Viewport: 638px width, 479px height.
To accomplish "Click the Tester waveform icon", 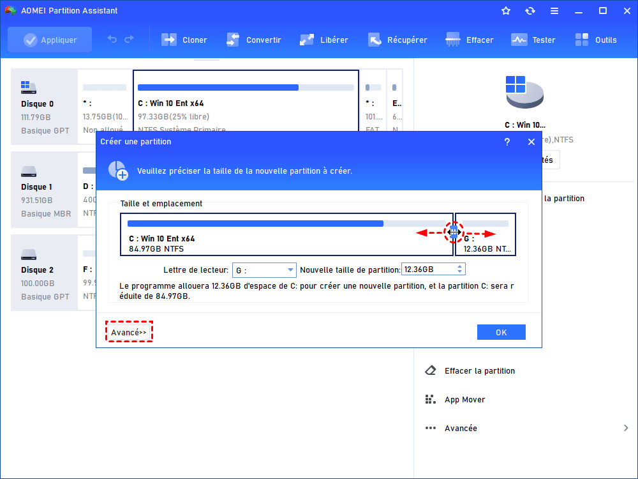I will [x=519, y=40].
